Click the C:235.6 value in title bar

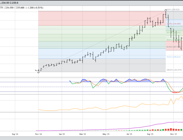tap(14, 3)
